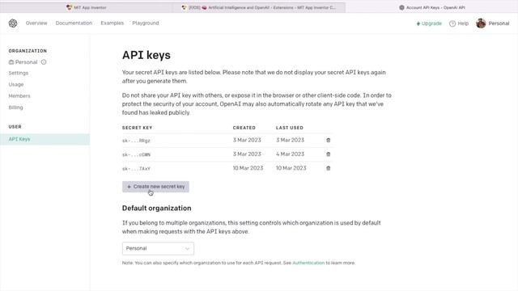Click the API keys page heading
The width and height of the screenshot is (518, 291).
(146, 55)
